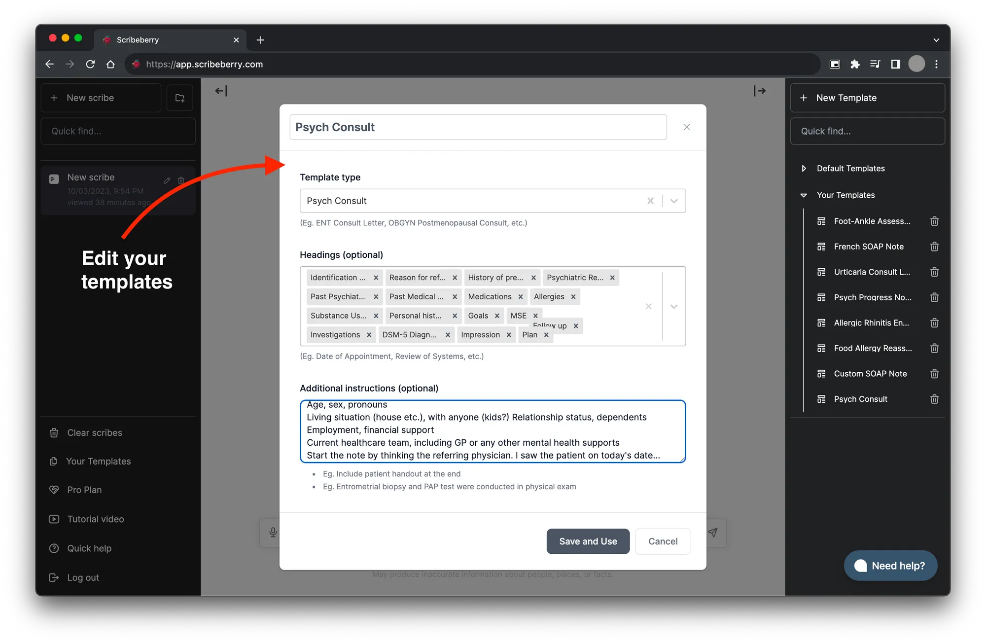This screenshot has width=986, height=643.
Task: Click the Cancel button
Action: 663,541
